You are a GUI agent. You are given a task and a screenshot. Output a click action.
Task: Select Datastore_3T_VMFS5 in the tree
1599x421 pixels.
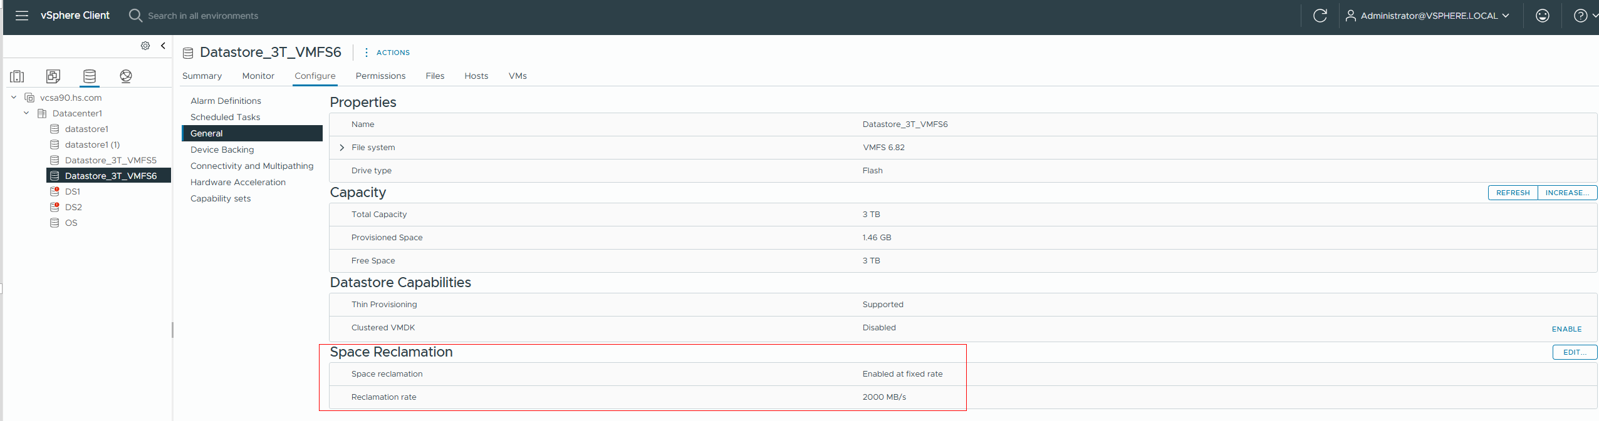point(111,160)
